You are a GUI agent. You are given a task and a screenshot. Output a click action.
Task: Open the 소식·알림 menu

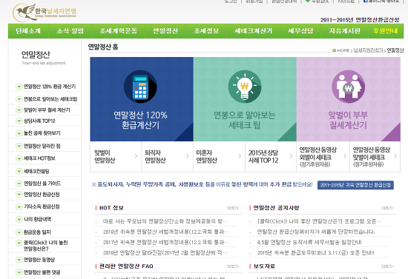tap(70, 31)
